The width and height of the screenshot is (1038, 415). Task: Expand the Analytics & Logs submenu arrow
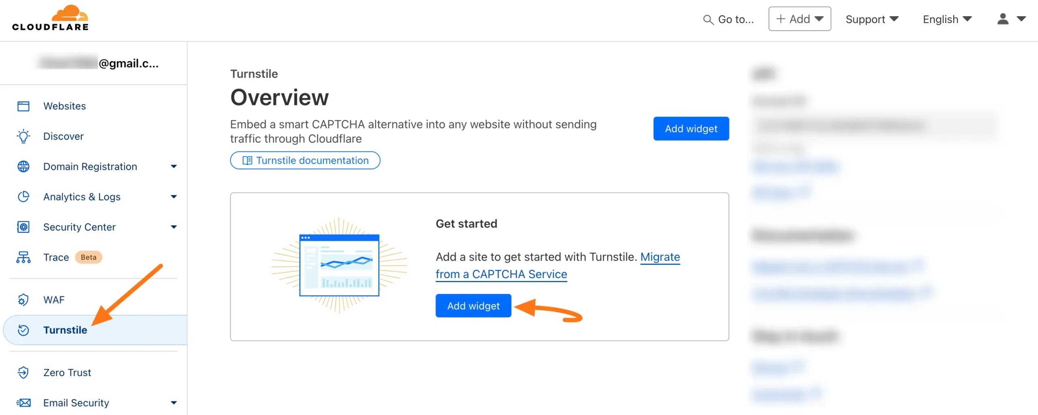click(174, 197)
